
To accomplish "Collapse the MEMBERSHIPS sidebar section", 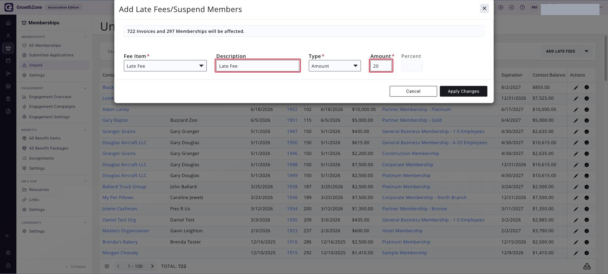I will click(85, 37).
